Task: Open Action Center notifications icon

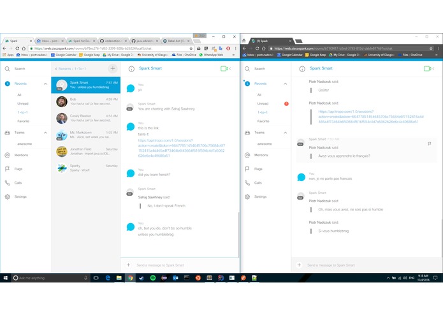Action: (435, 278)
